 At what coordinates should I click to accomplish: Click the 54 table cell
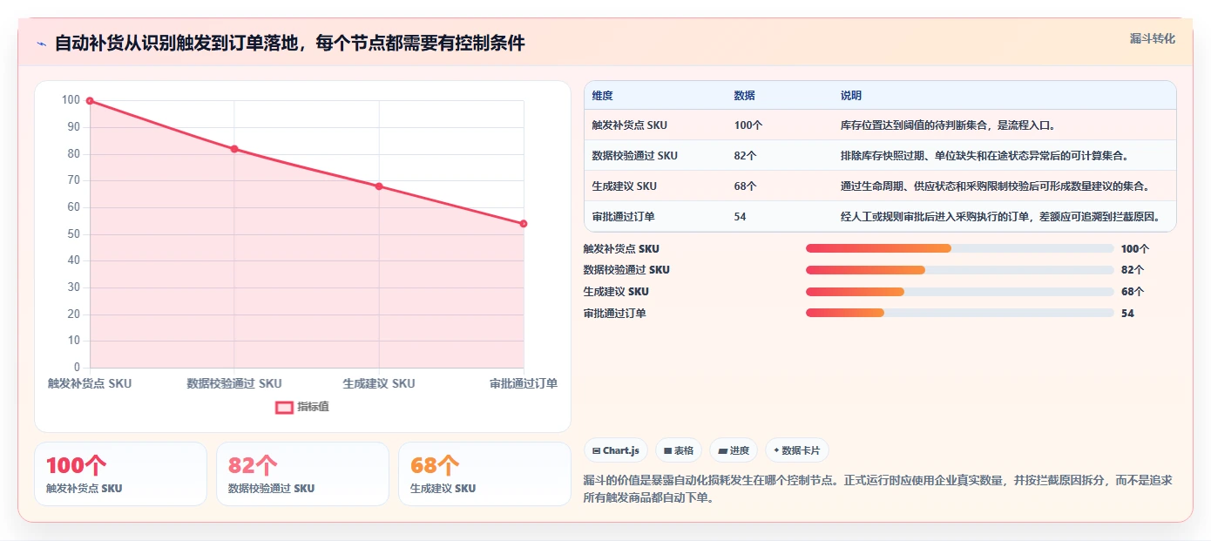tap(741, 217)
